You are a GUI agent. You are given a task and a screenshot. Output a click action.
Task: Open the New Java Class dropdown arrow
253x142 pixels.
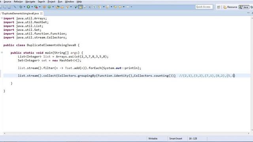coord(53,7)
